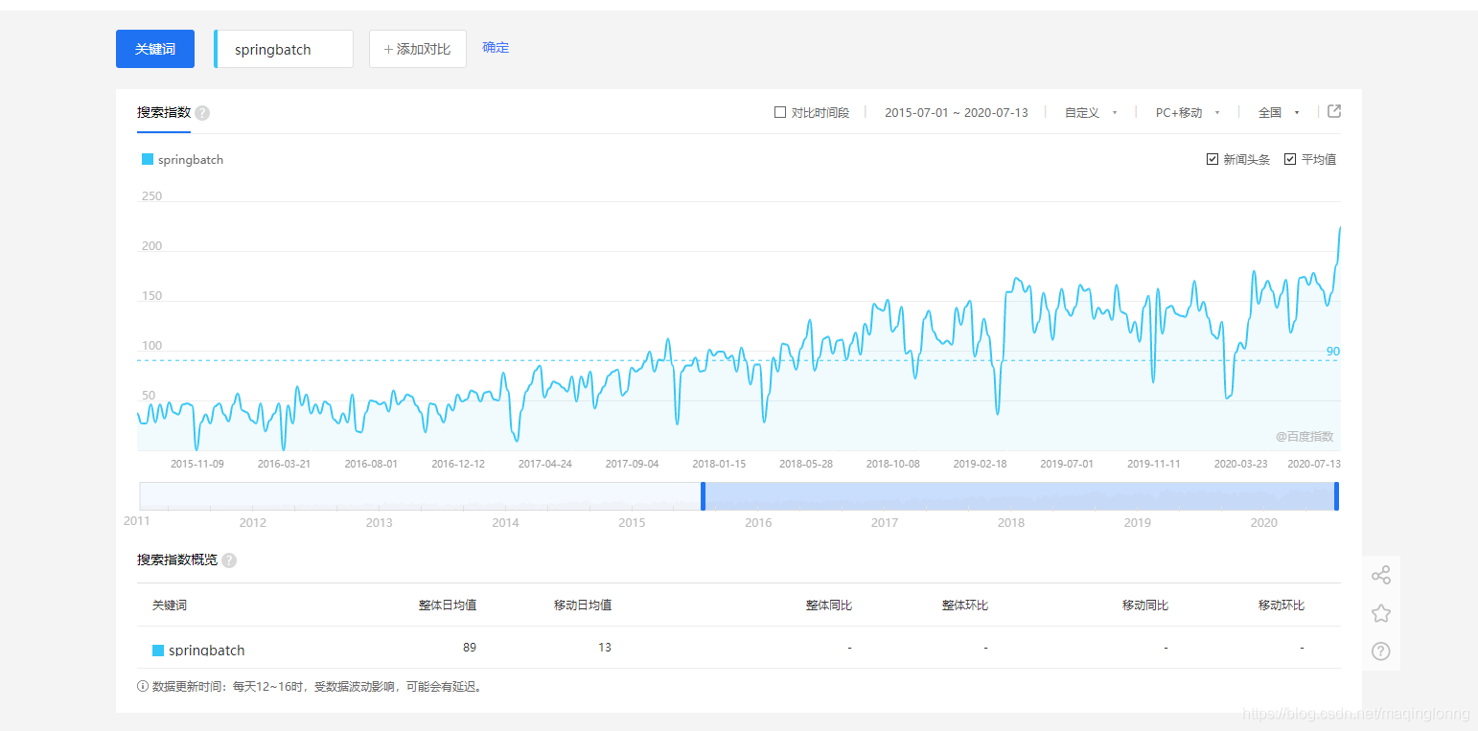
Task: Click 2014 on the timeline year axis
Action: point(506,523)
